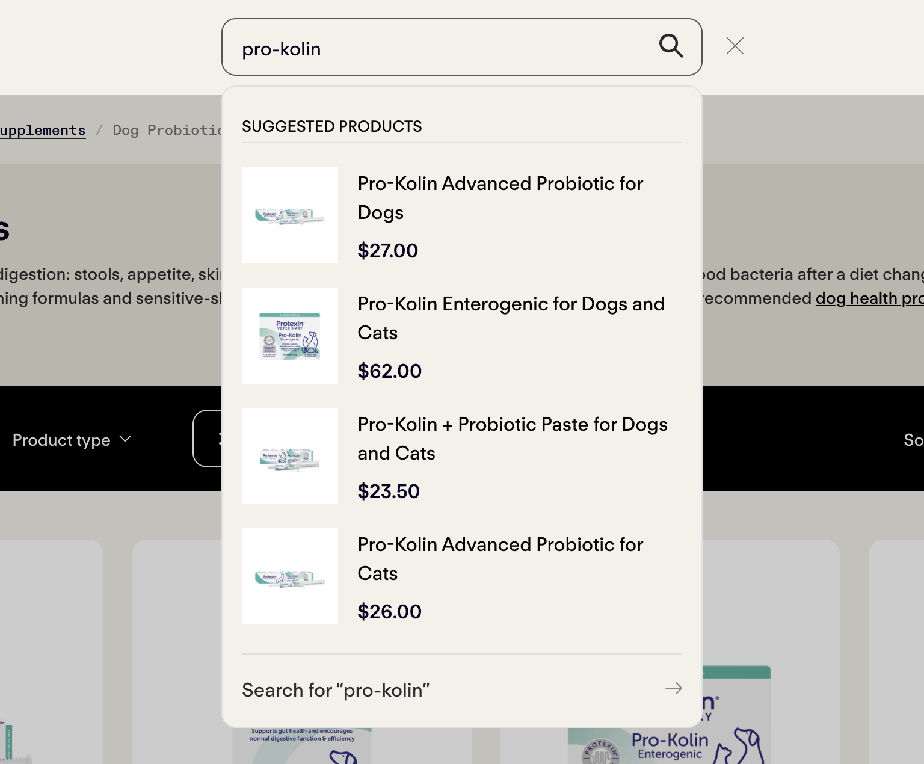Open Pro-Kolin Advanced Probiotic for Dogs thumbnail
Viewport: 924px width, 764px height.
pyautogui.click(x=290, y=215)
